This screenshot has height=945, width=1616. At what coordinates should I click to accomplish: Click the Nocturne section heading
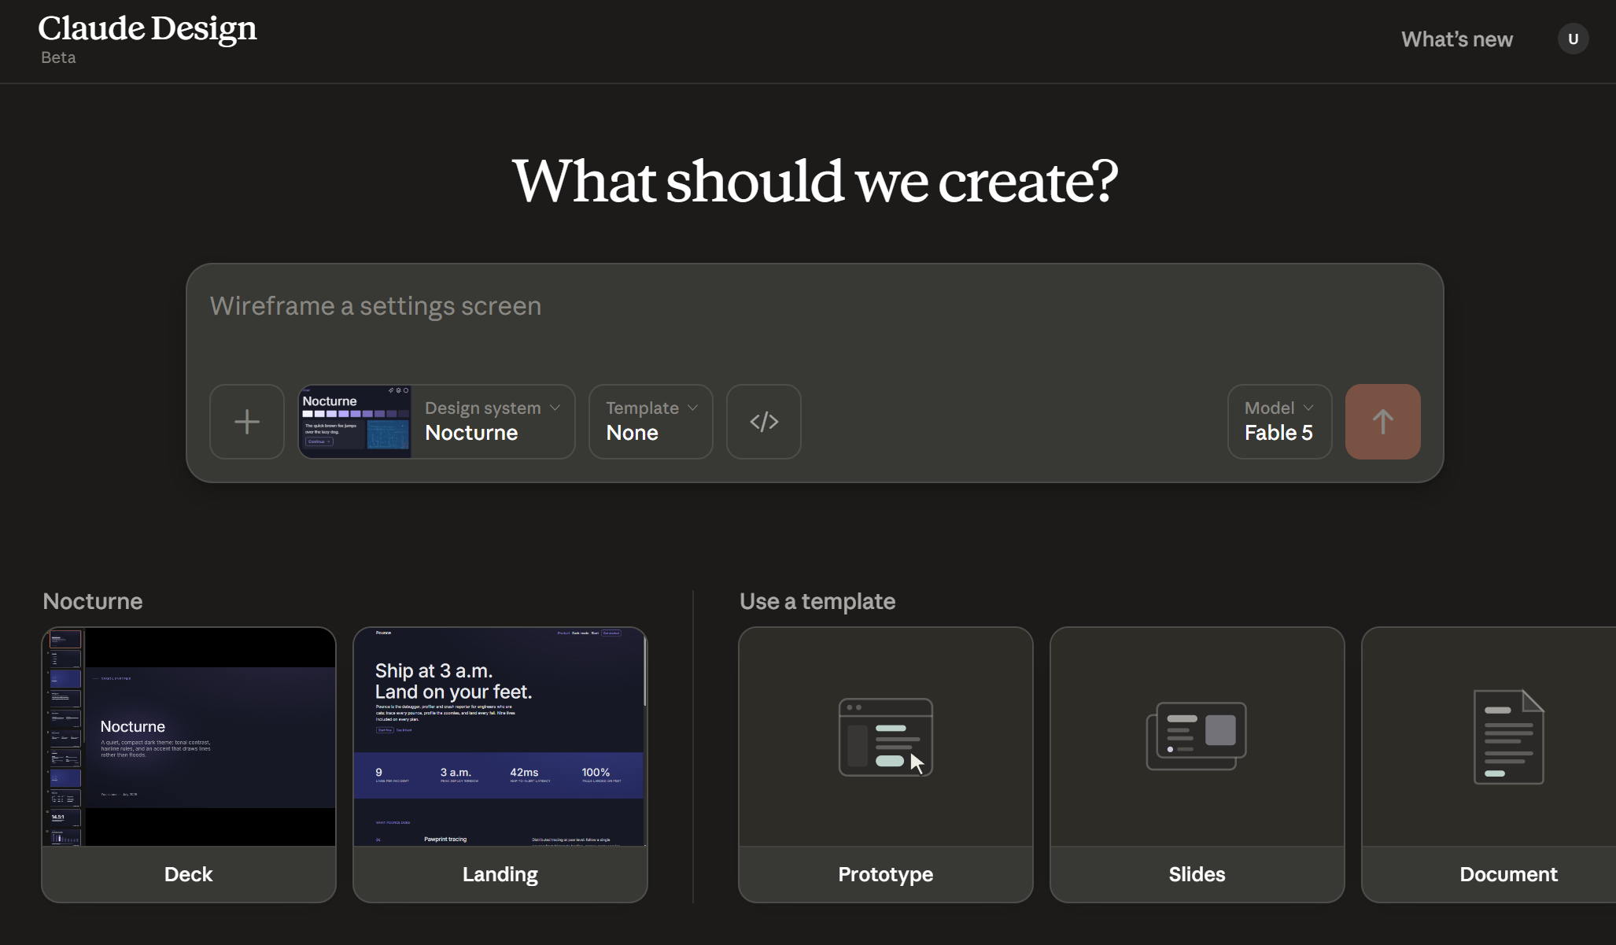pos(93,601)
